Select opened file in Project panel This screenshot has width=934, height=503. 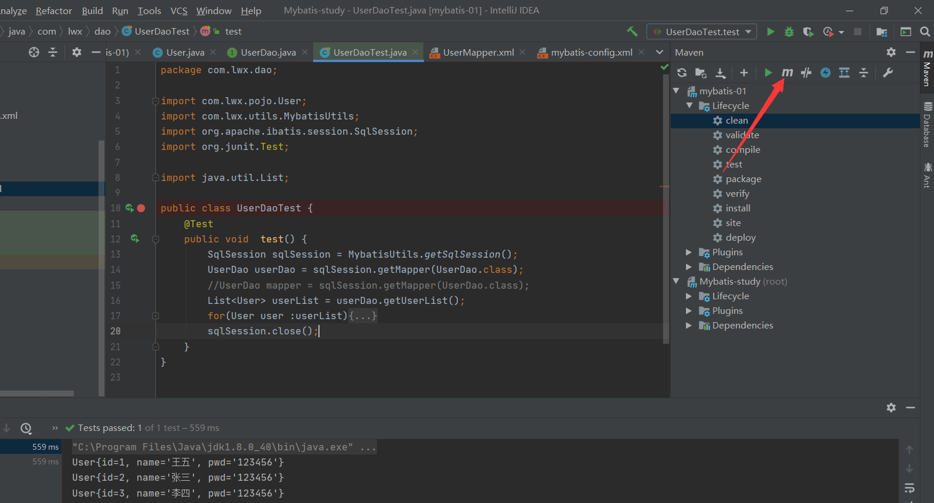[x=34, y=52]
